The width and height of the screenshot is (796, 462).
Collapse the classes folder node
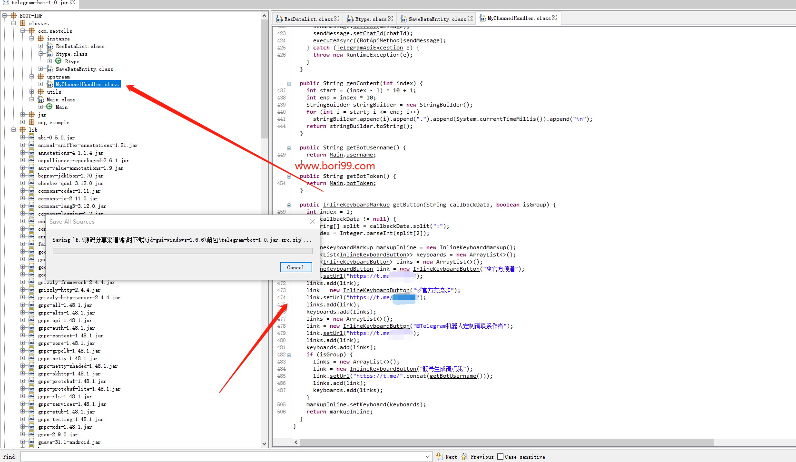[14, 23]
